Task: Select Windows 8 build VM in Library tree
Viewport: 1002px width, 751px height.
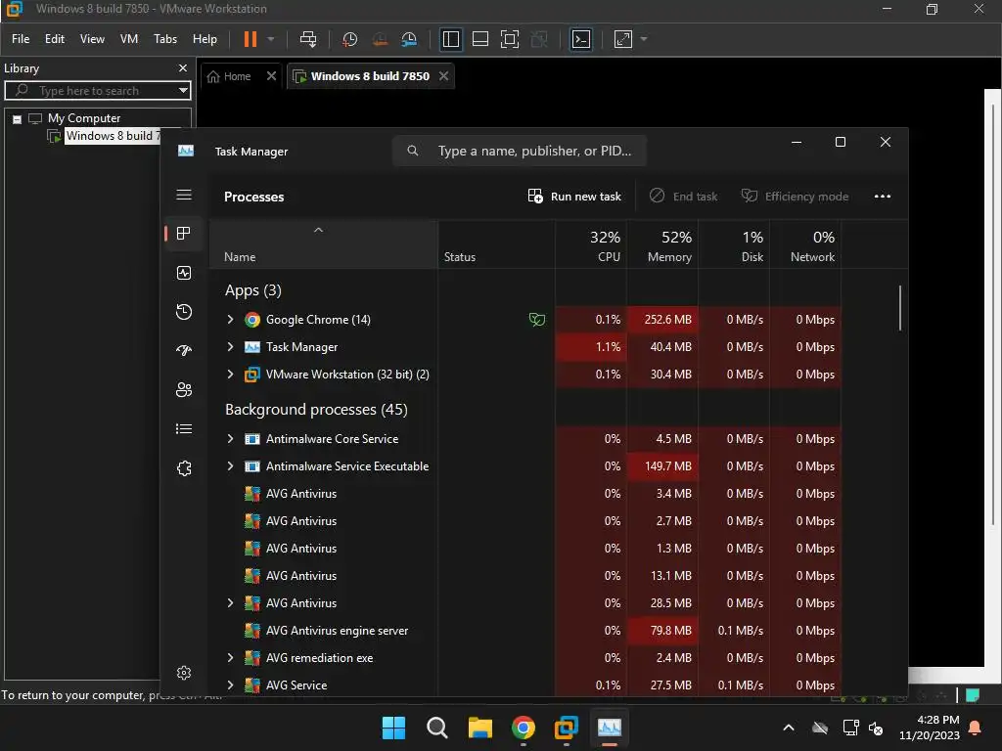Action: [113, 136]
